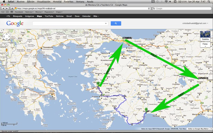Click Editar en Google Map Maker link

[198, 129]
